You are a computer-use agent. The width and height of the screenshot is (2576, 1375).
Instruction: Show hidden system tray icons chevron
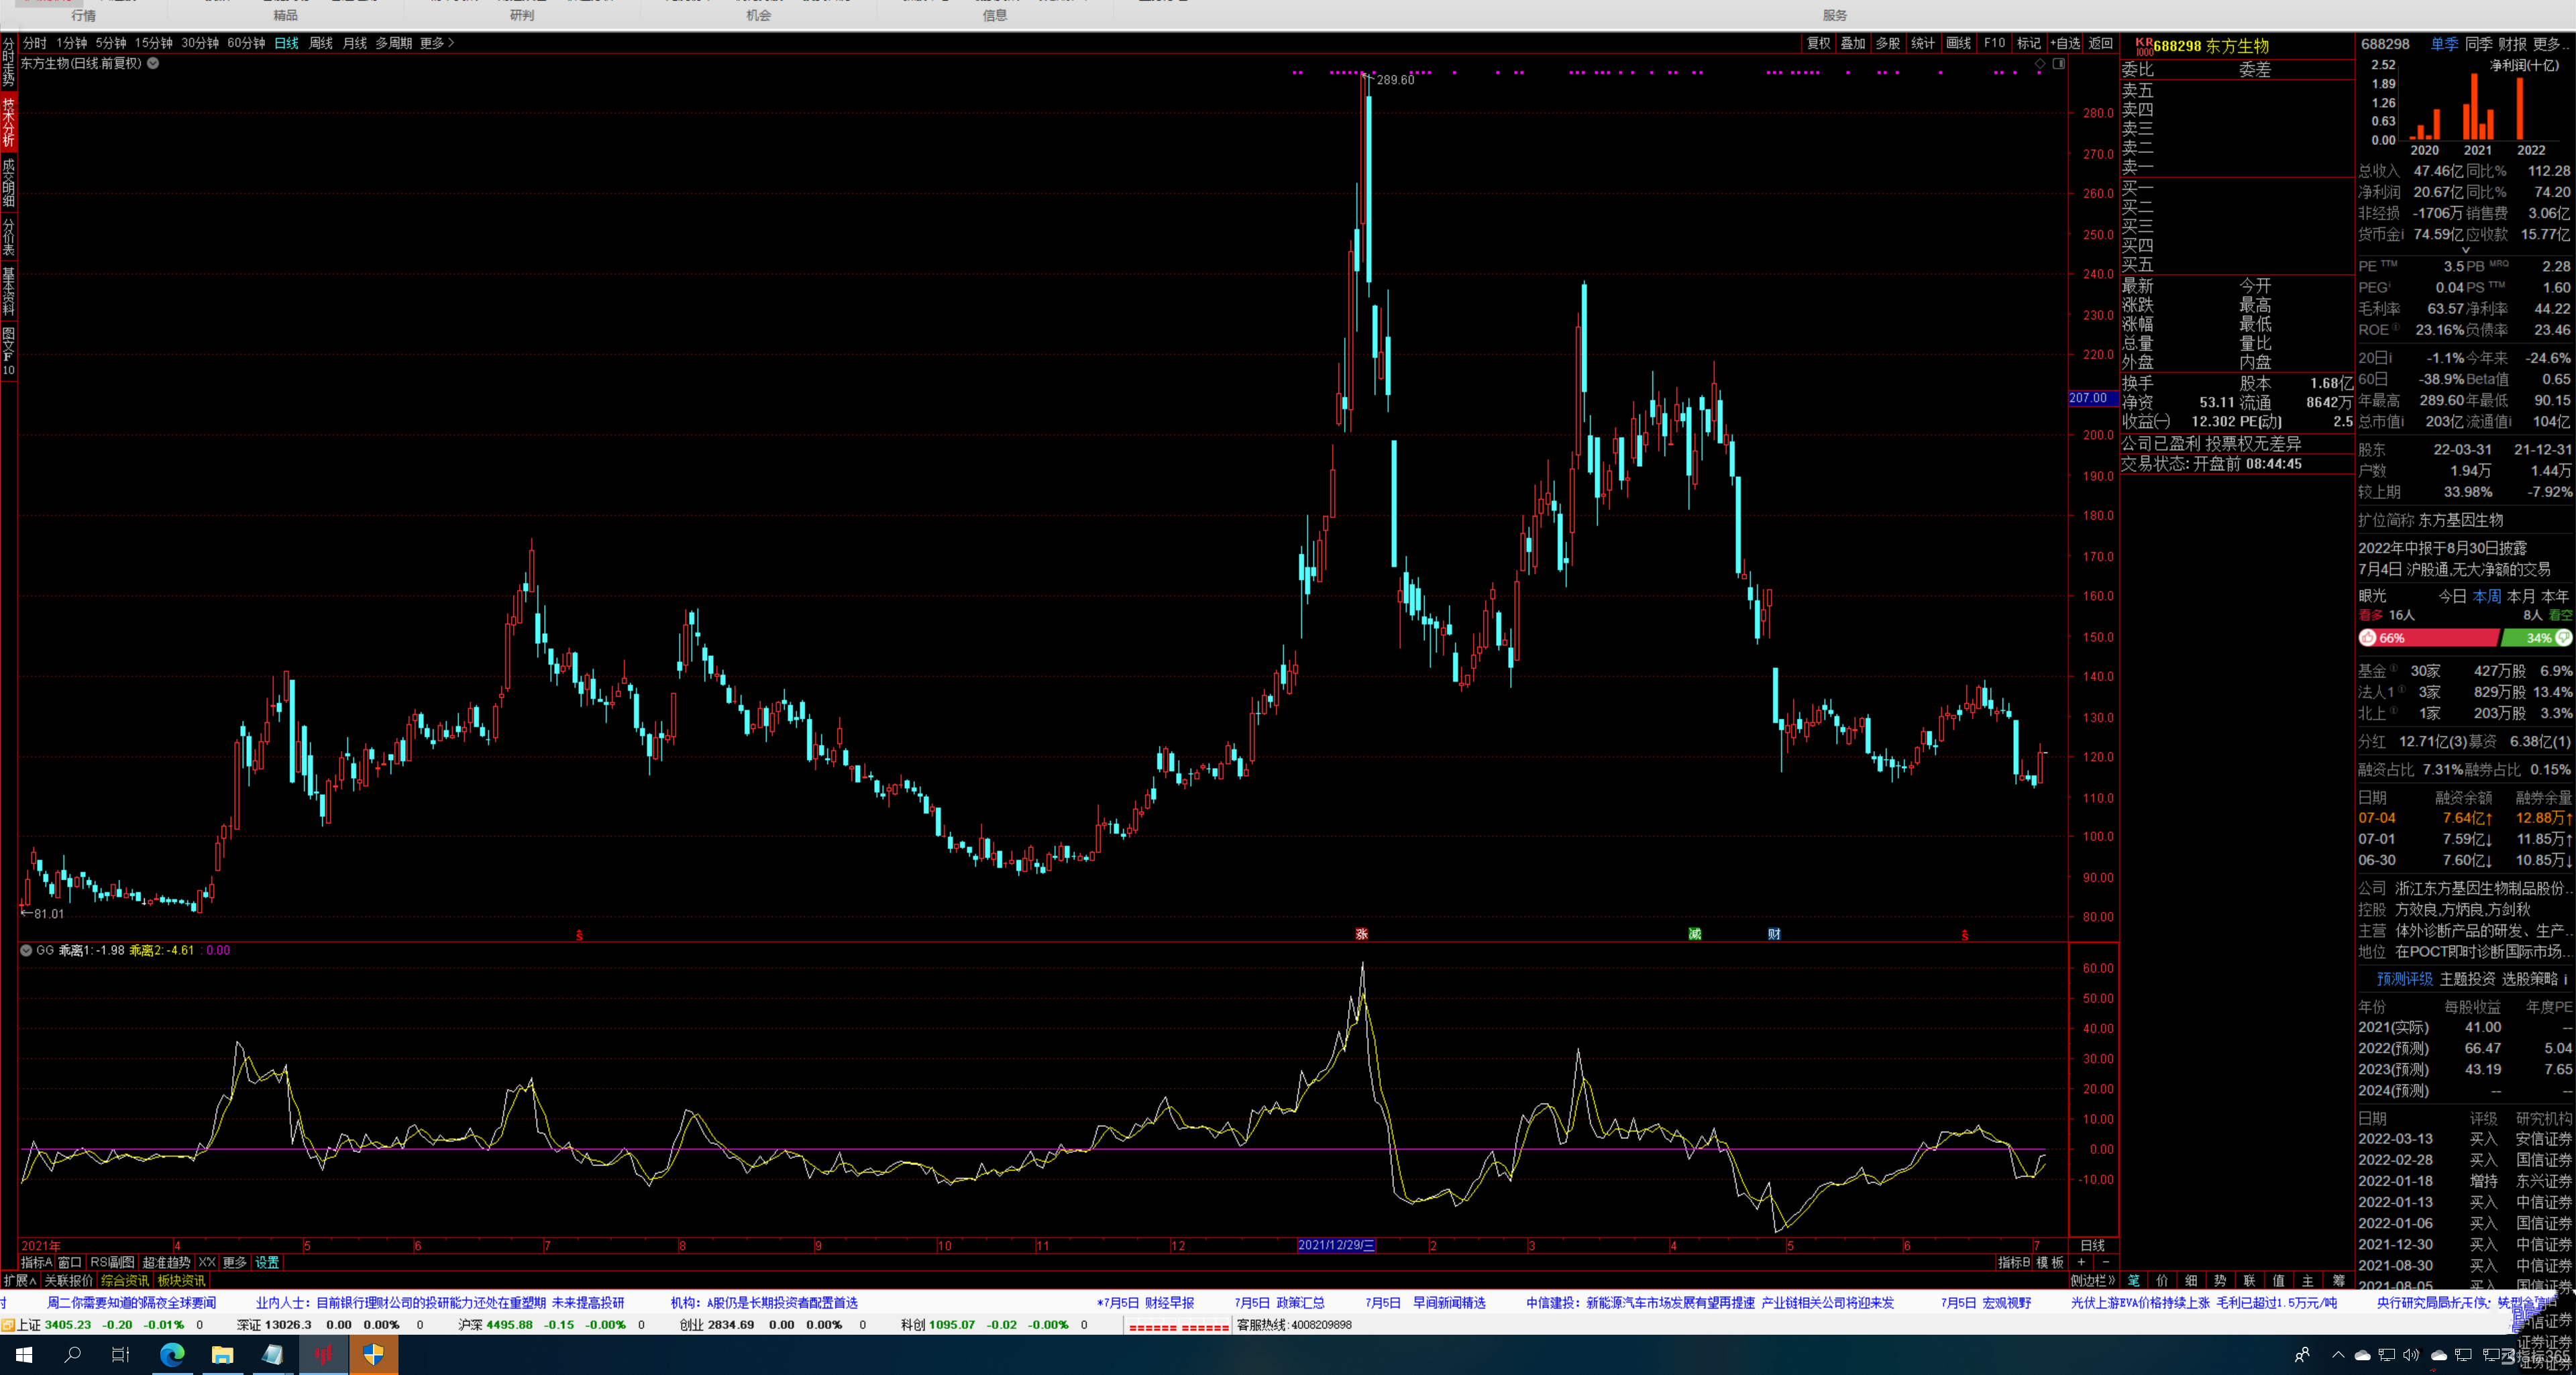2338,1355
